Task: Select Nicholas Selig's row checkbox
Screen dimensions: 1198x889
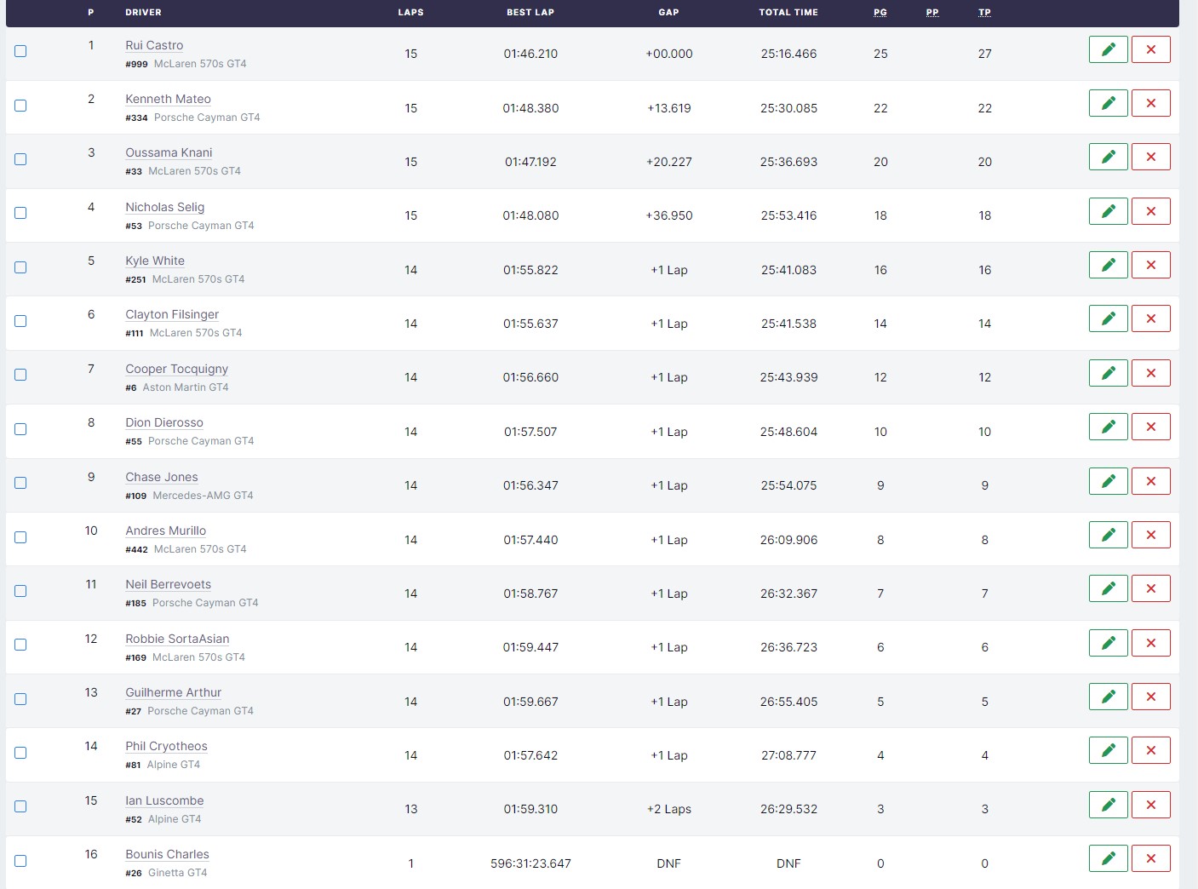Action: click(20, 213)
